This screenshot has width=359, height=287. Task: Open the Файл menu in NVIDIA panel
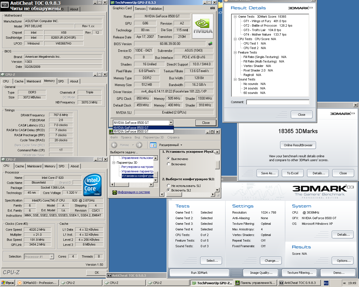(x=114, y=137)
